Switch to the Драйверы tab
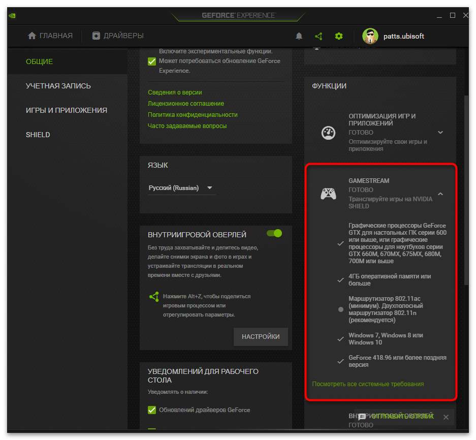The height and width of the screenshot is (440, 476). pyautogui.click(x=118, y=36)
